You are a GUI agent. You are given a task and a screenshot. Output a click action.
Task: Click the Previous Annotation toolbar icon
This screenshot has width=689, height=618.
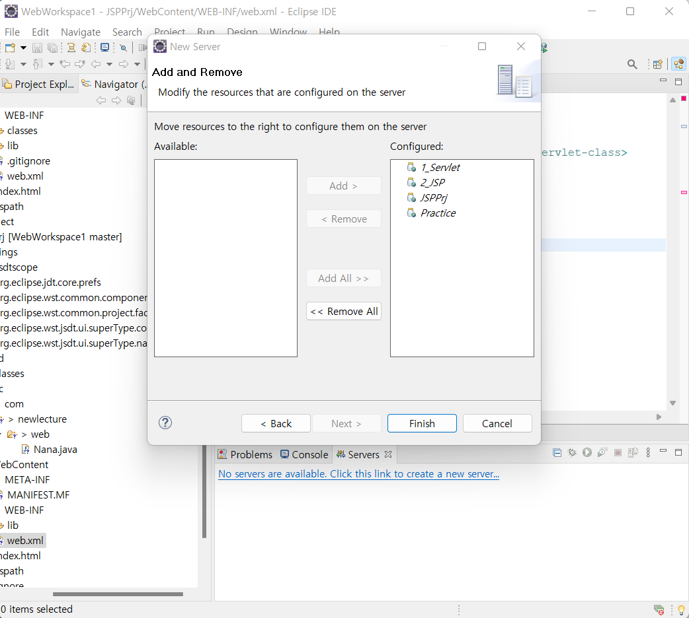38,64
